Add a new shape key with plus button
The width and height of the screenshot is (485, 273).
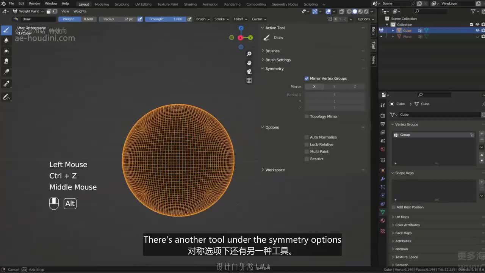coord(482,182)
